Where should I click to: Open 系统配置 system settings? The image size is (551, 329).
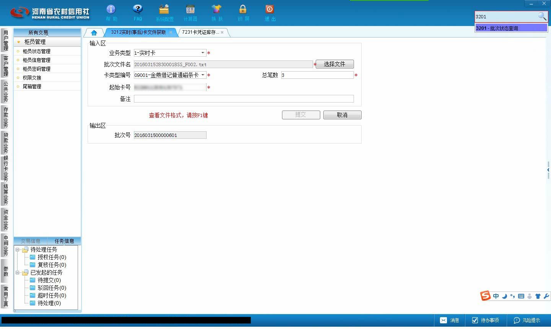pyautogui.click(x=164, y=13)
